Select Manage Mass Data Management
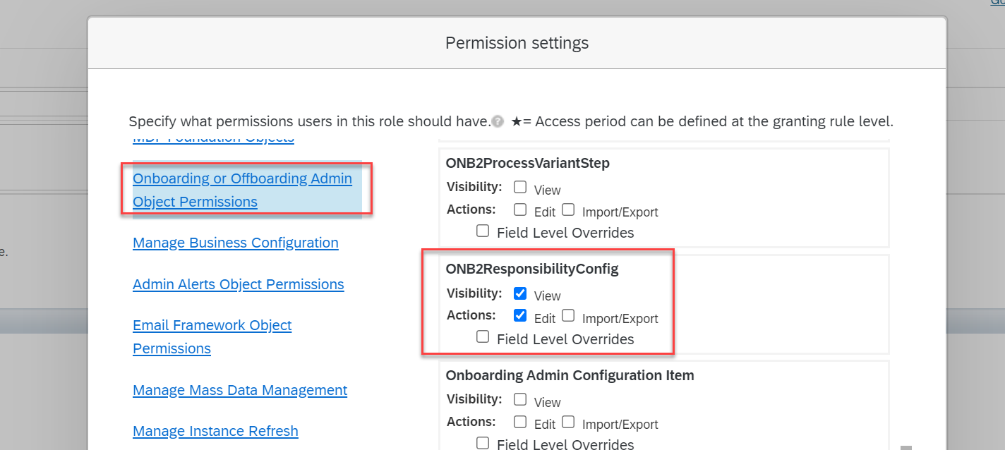 point(240,390)
